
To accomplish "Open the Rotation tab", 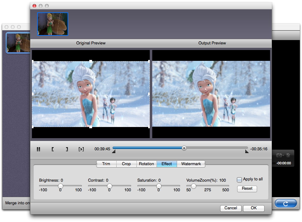I will [x=146, y=164].
